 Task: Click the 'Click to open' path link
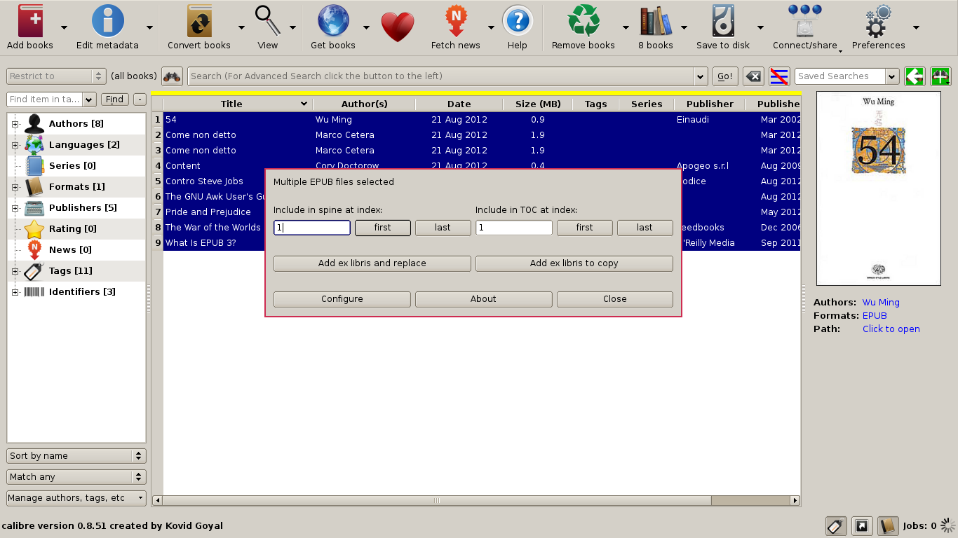pyautogui.click(x=891, y=329)
